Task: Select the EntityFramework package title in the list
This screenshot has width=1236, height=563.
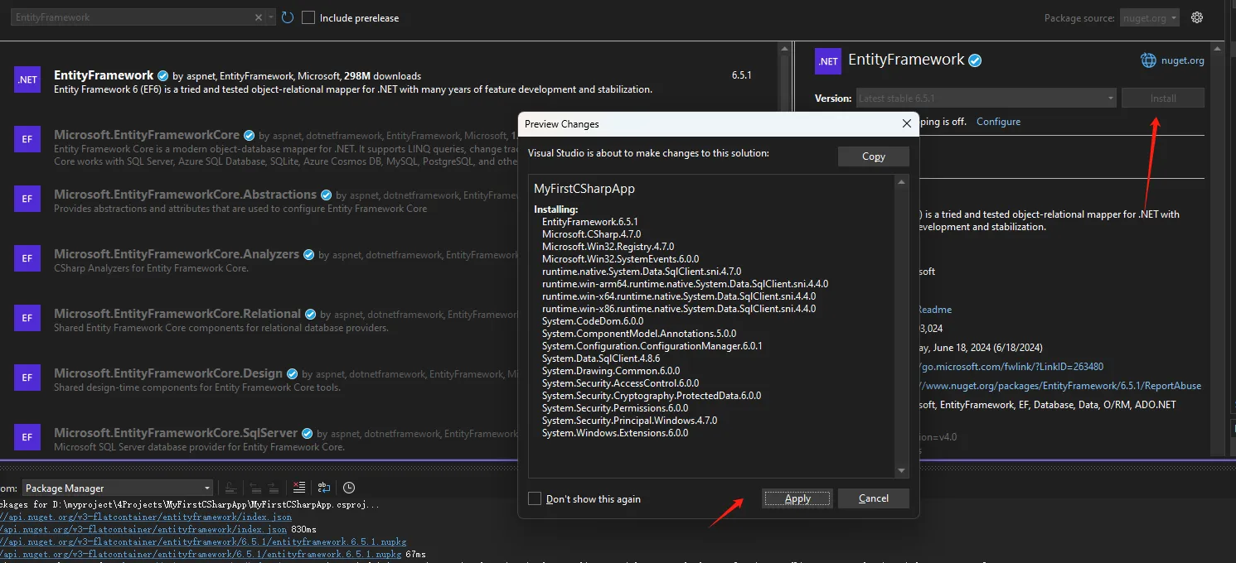Action: coord(104,75)
